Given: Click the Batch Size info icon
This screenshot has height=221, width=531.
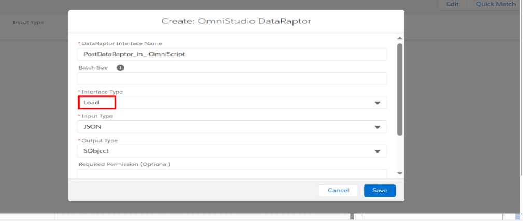Looking at the screenshot, I should click(x=120, y=67).
